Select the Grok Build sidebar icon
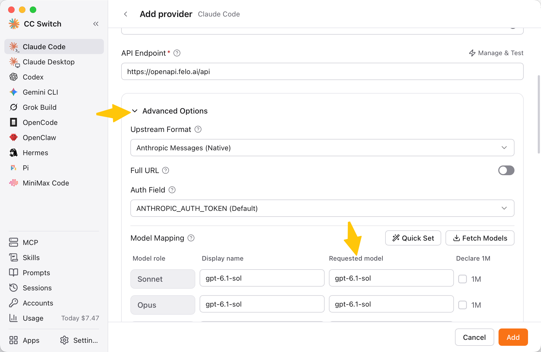The image size is (541, 352). 14,107
